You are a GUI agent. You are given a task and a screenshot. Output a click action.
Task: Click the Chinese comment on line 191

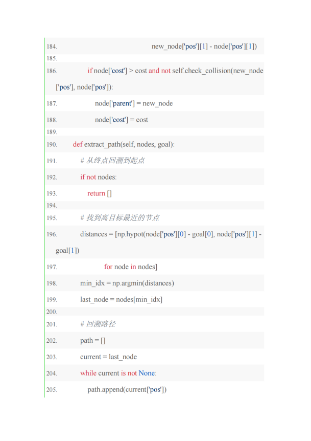tap(112, 160)
